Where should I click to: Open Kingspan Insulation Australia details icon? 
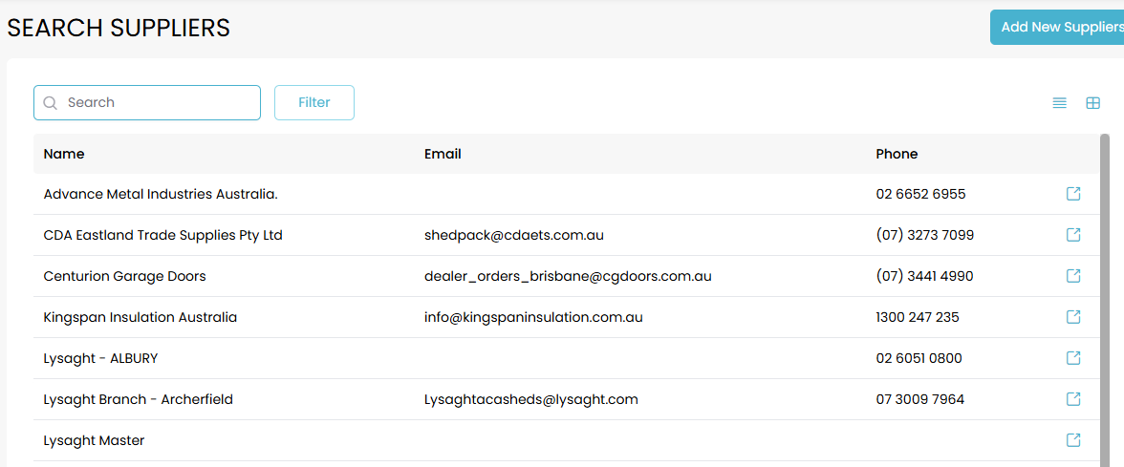[x=1073, y=317]
